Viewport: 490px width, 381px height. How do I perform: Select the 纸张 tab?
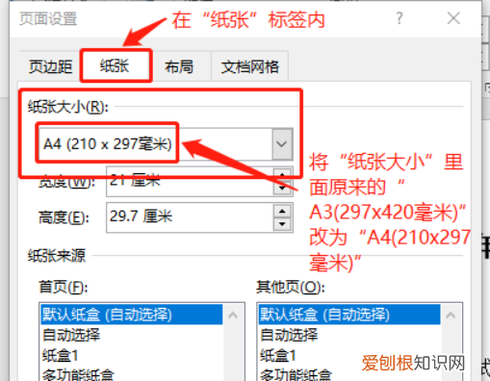[115, 66]
